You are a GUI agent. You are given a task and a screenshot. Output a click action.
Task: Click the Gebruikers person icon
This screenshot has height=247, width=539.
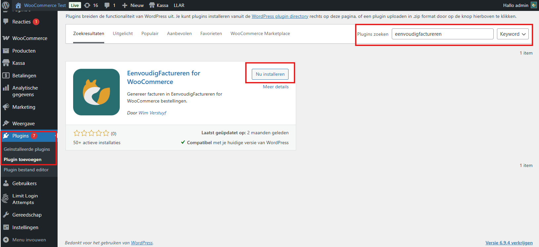6,183
